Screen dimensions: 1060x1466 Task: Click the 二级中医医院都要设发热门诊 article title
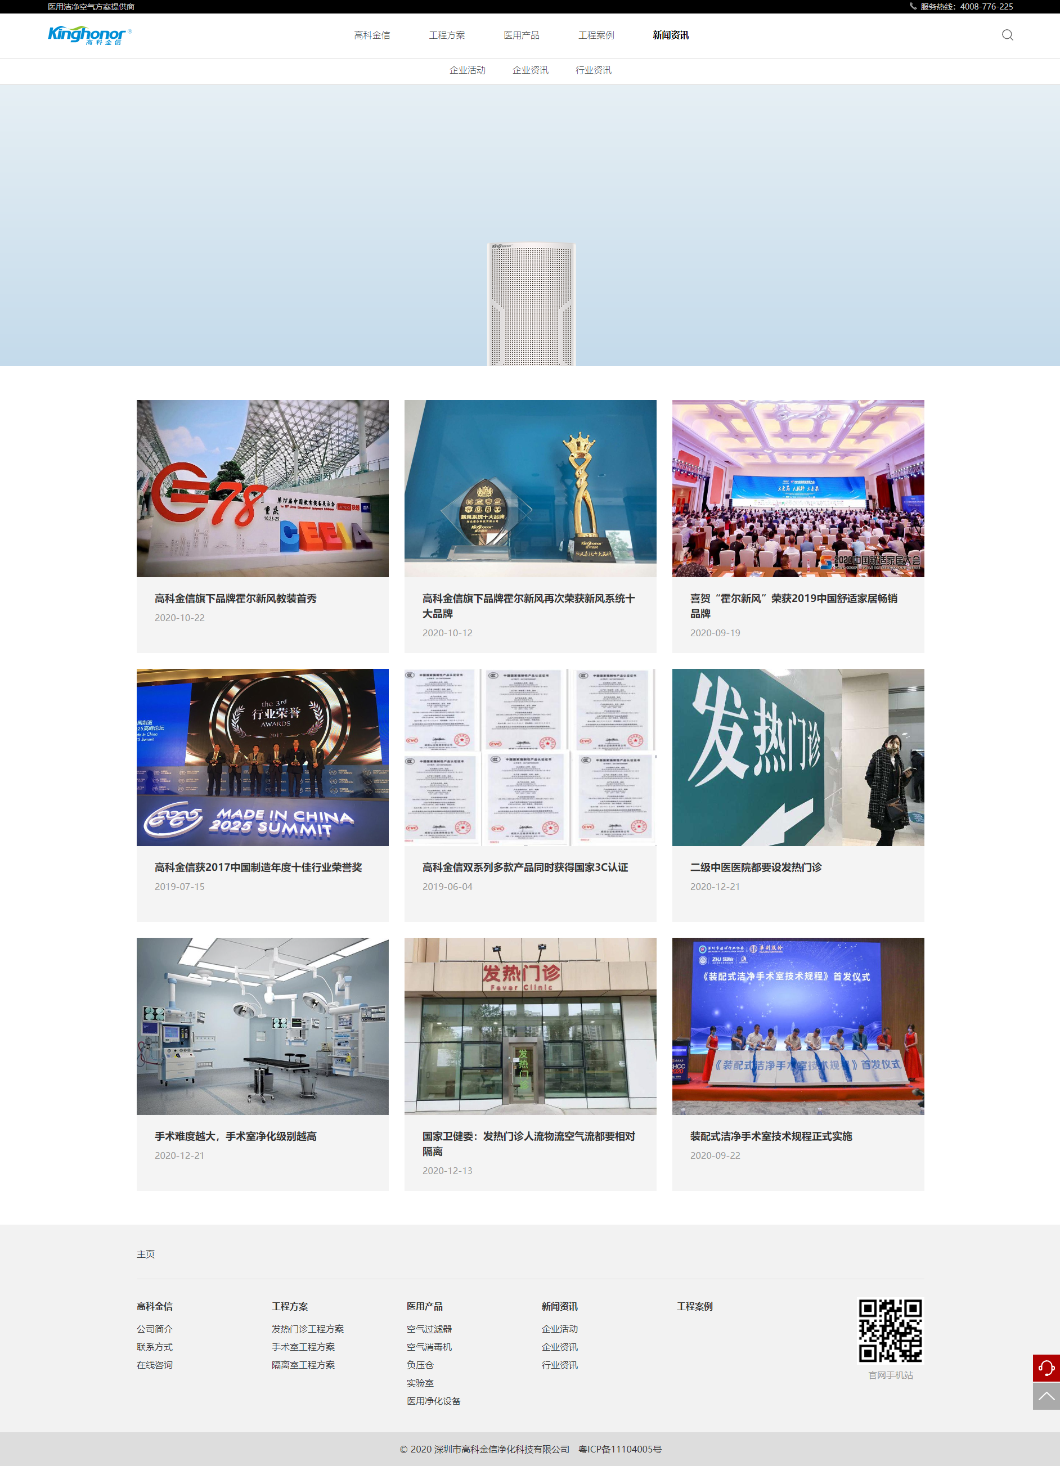(756, 867)
